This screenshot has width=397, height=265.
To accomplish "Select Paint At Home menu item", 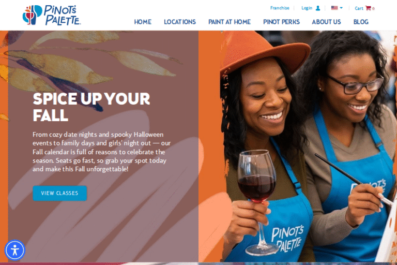I will pos(230,22).
